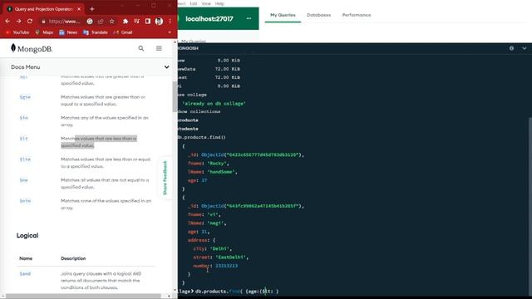The width and height of the screenshot is (532, 299).
Task: Click the mongosh command input line
Action: [x=352, y=292]
